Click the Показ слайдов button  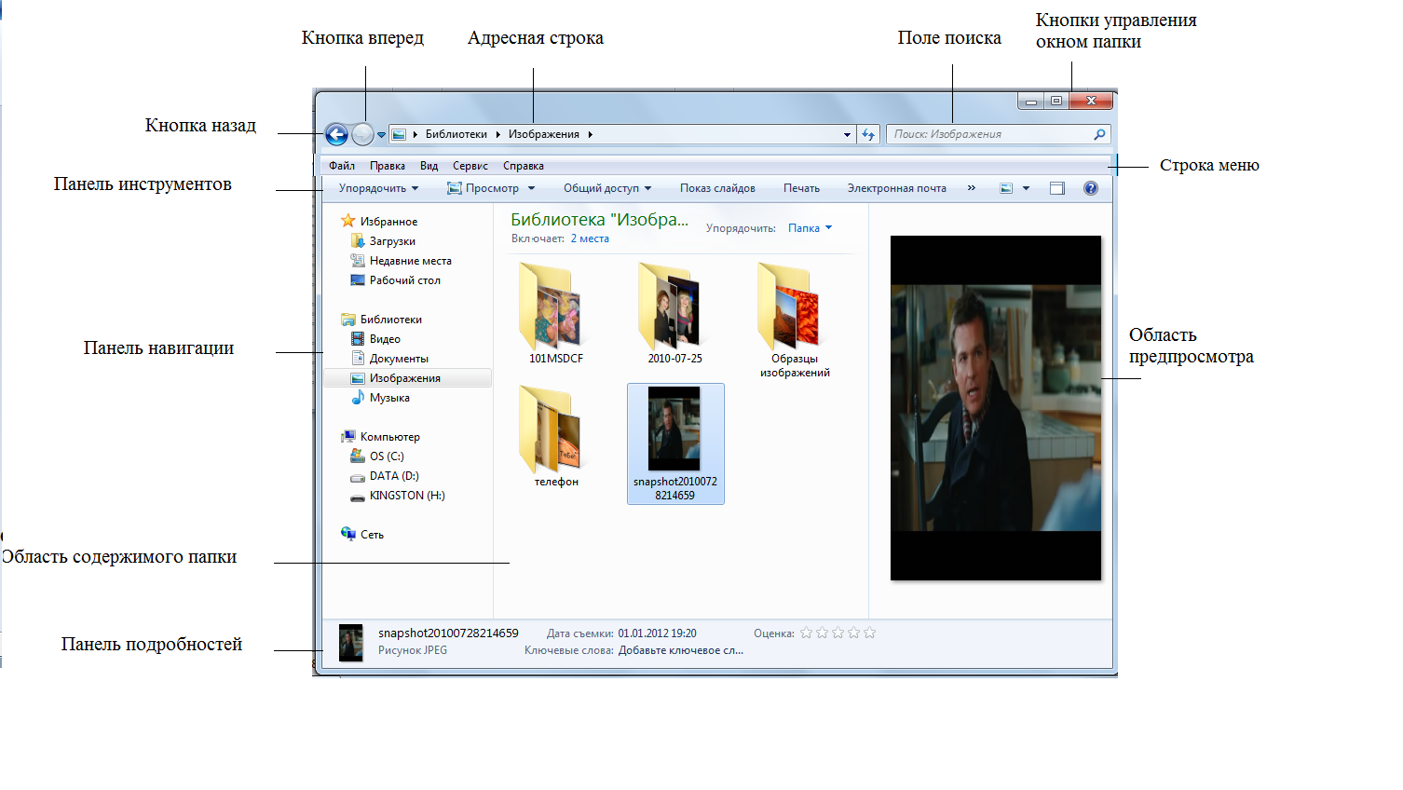click(717, 188)
